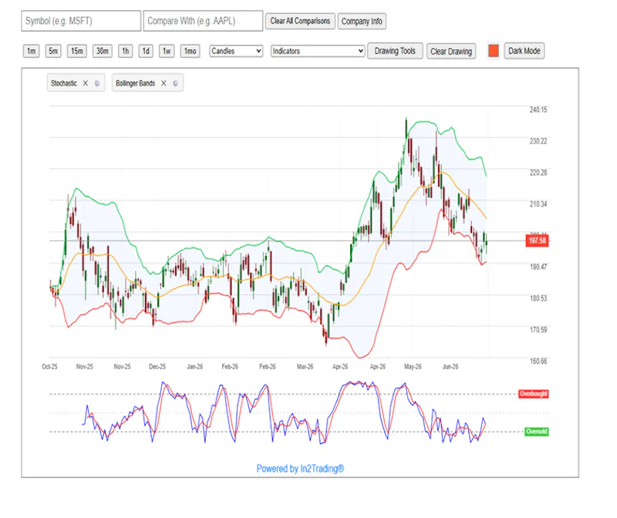Expand the Candles chart type dropdown
Viewport: 617px width, 518px height.
(x=236, y=51)
